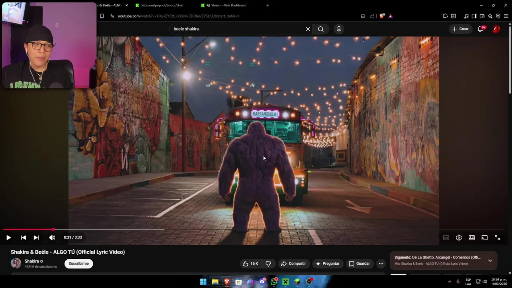Enter full screen mode
This screenshot has height=288, width=512.
pos(497,238)
